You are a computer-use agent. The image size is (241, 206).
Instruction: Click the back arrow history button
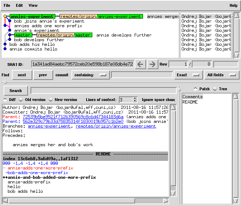[x=140, y=64]
